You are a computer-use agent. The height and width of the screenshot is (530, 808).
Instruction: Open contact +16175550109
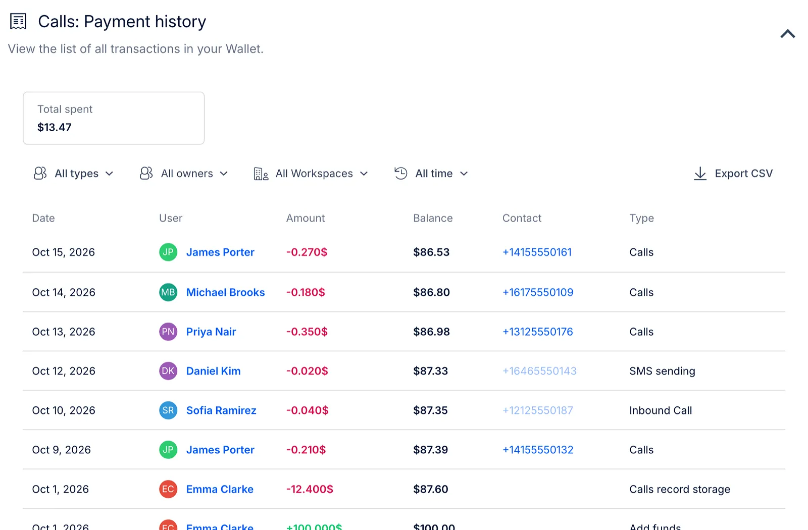pos(538,293)
